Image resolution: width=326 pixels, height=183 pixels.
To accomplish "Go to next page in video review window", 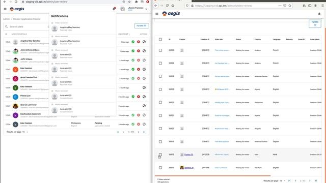I will [310, 181].
